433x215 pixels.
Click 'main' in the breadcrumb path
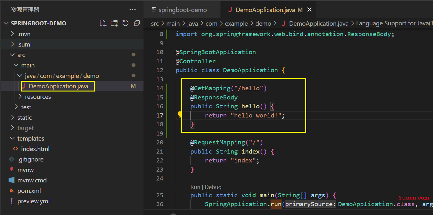(x=173, y=23)
